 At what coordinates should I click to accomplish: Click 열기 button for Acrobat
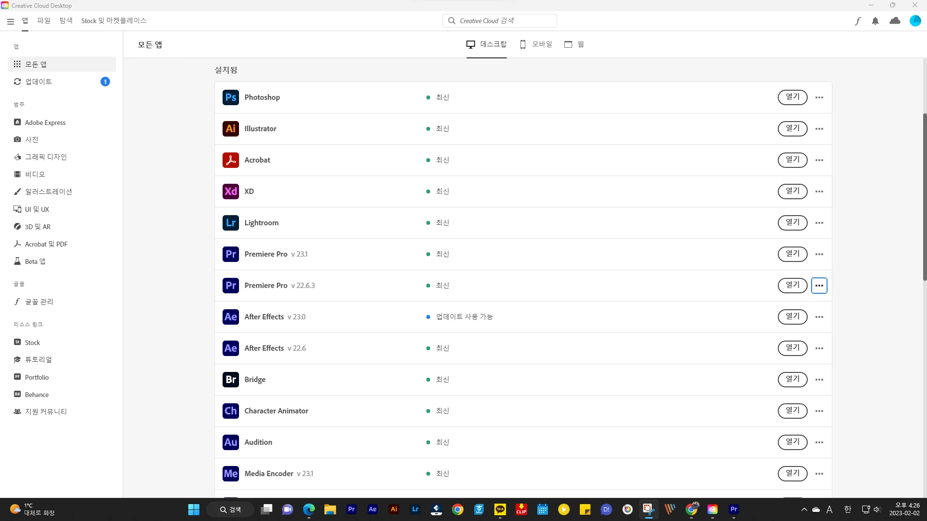792,160
